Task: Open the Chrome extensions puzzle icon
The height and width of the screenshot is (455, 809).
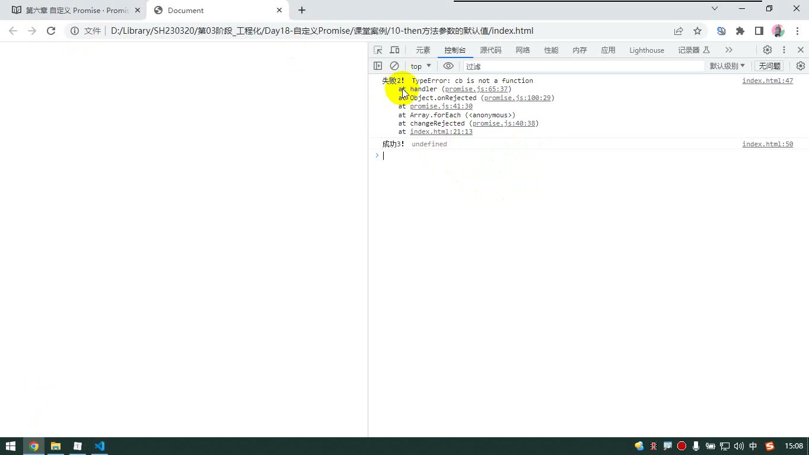Action: pyautogui.click(x=740, y=31)
